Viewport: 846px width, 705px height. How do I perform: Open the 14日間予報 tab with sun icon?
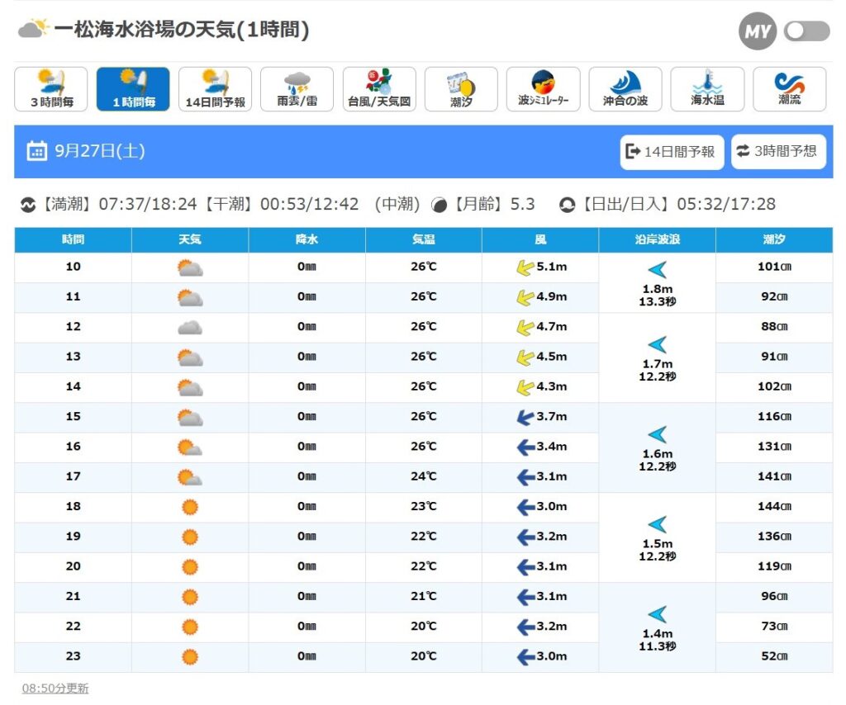[x=216, y=89]
